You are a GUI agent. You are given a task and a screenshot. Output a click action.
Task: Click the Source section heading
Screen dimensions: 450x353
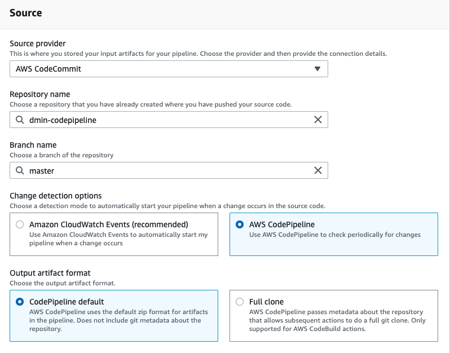pos(26,12)
